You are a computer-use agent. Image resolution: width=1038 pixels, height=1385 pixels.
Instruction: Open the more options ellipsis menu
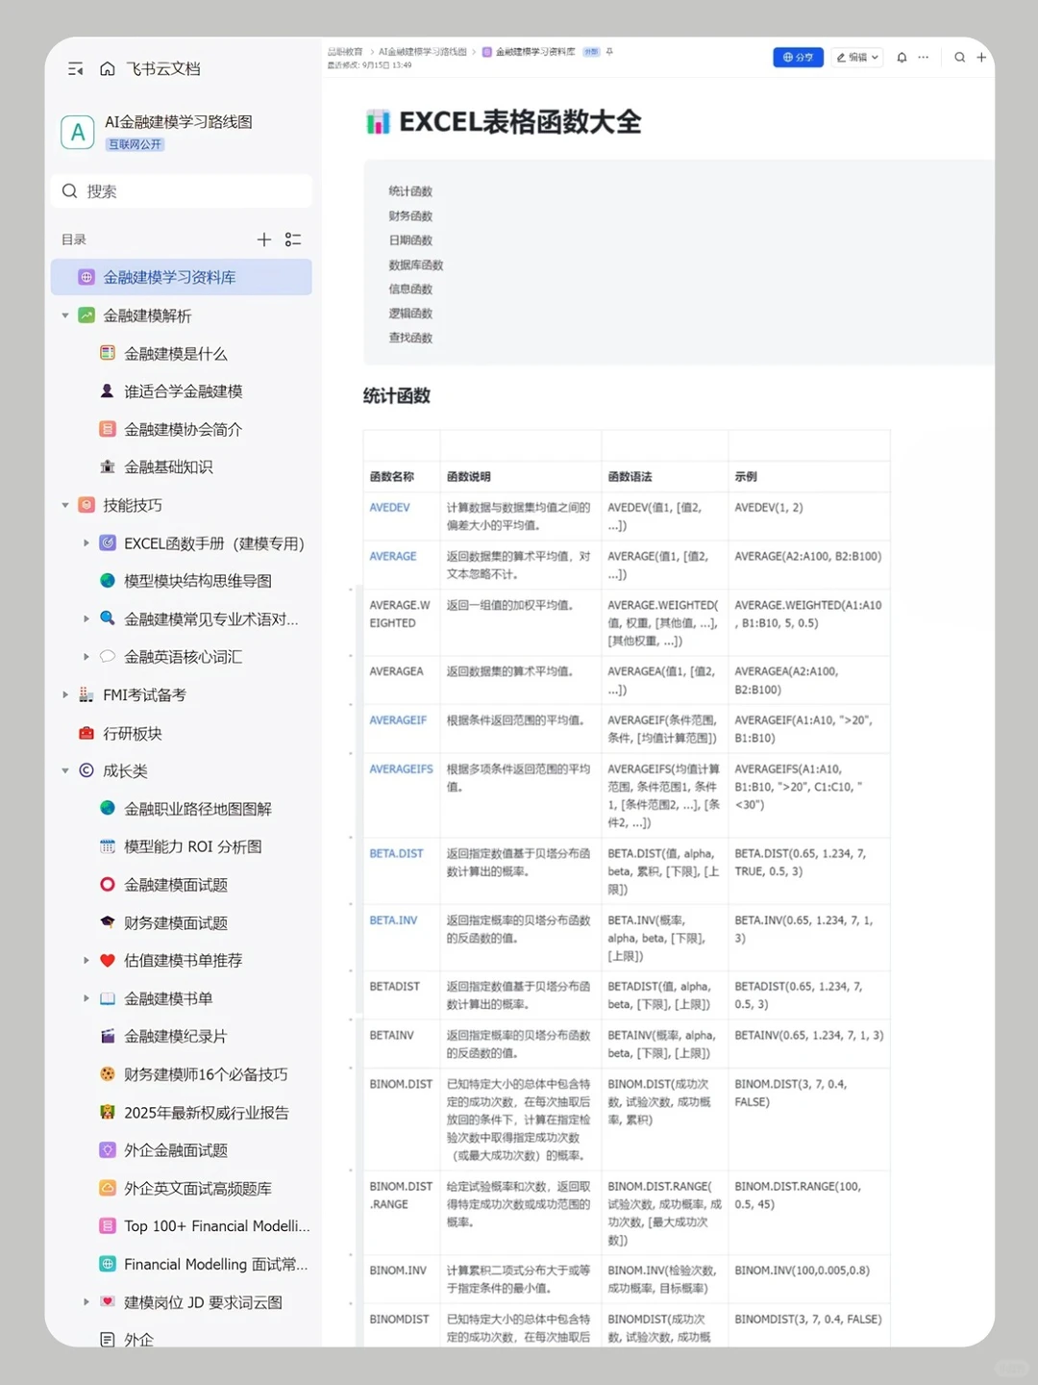coord(922,58)
